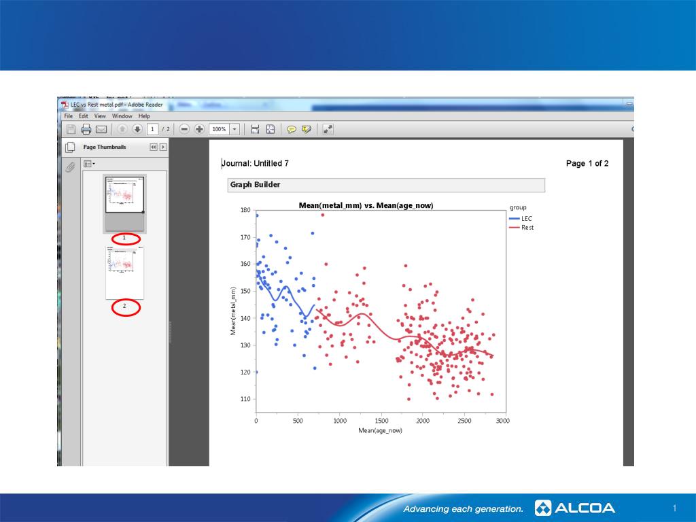Open the zoom level dropdown arrow
This screenshot has width=696, height=522.
tap(234, 129)
